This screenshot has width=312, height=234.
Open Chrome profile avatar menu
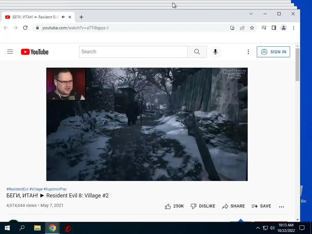click(284, 28)
